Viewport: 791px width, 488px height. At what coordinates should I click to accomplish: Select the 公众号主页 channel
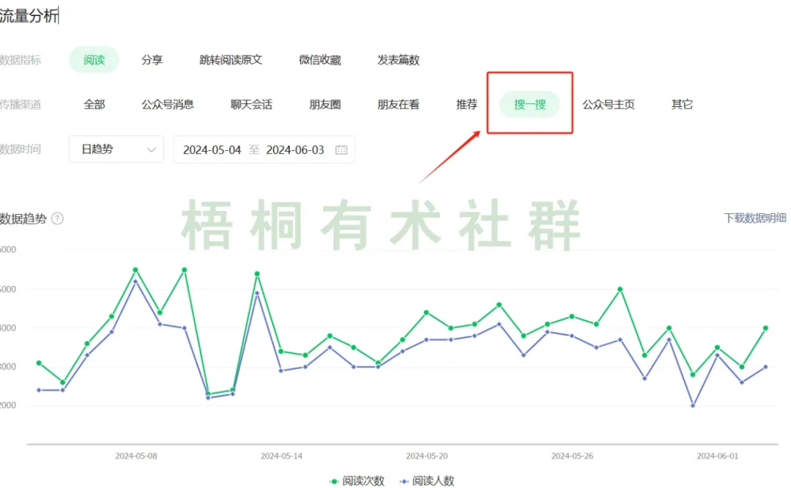pyautogui.click(x=608, y=104)
